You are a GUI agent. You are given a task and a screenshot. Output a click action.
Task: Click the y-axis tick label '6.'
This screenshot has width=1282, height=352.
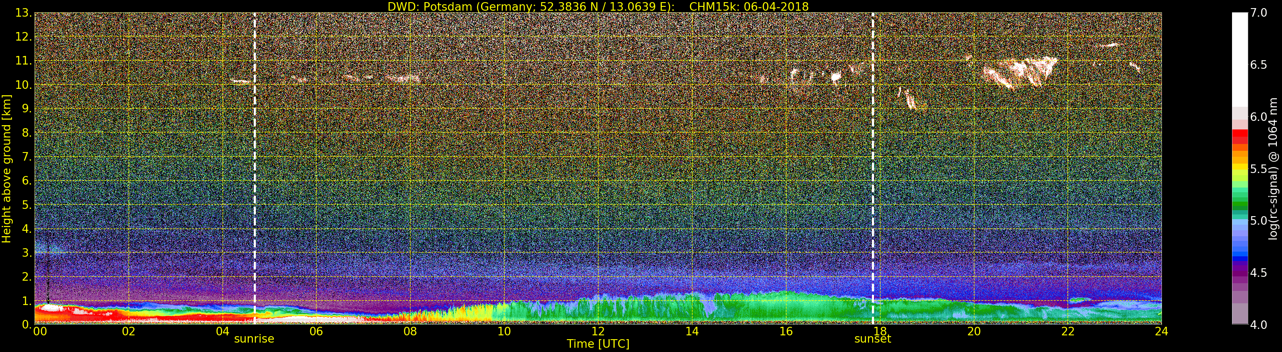tap(27, 181)
